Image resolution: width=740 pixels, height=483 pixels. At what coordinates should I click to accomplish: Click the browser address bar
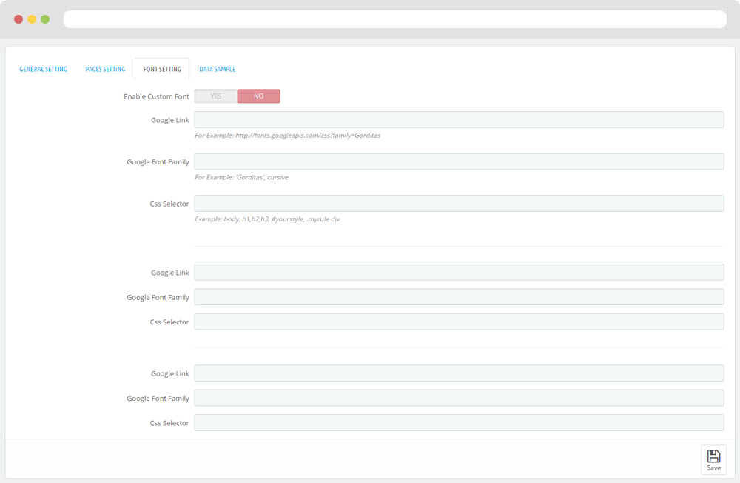394,19
